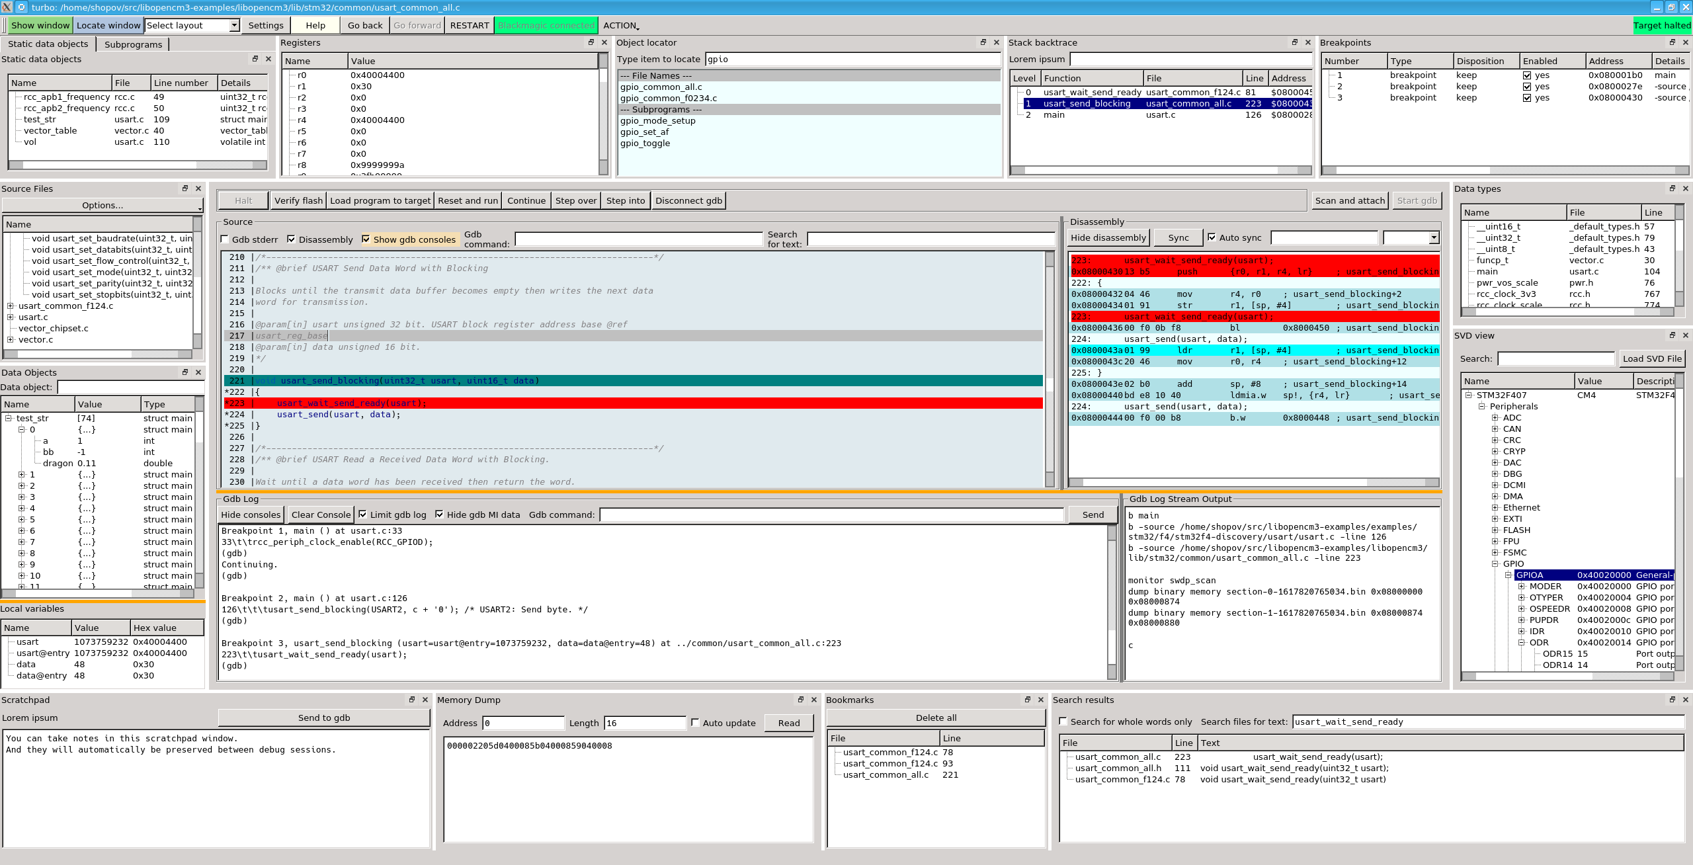
Task: Close the Stack backtrace panel
Action: click(1308, 42)
